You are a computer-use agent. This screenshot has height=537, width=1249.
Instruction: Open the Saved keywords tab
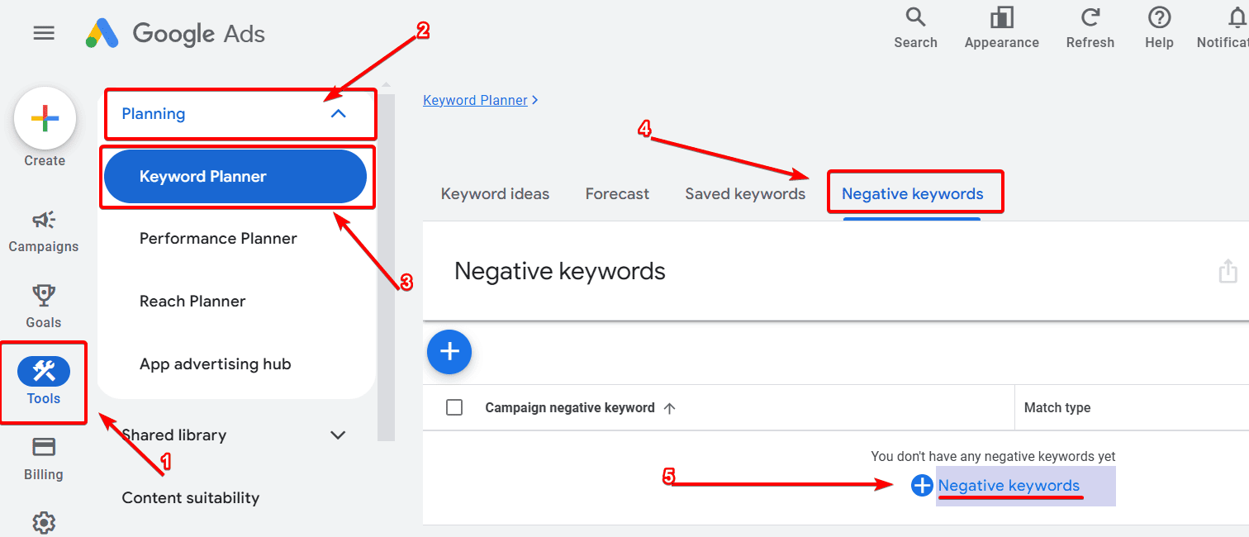point(744,193)
